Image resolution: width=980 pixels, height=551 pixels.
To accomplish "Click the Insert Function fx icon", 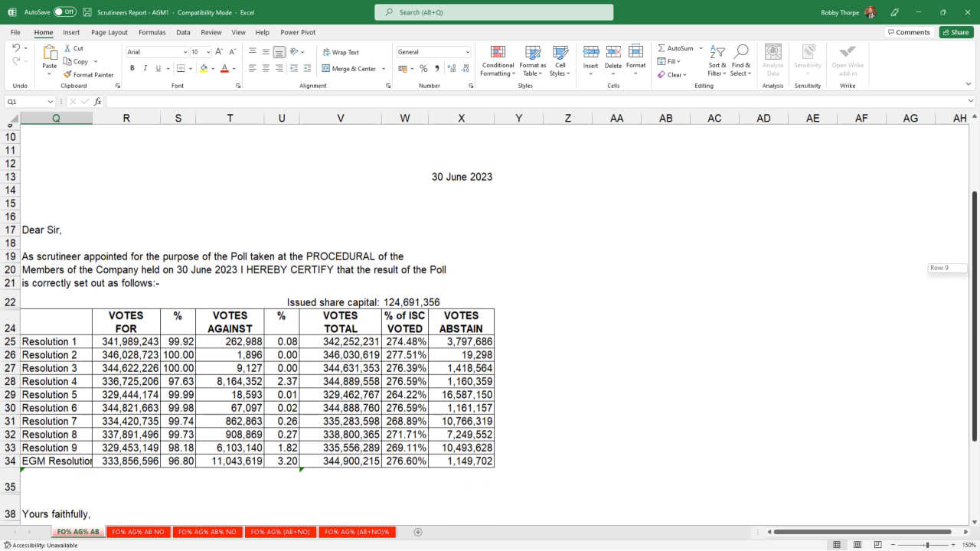I will coord(97,102).
